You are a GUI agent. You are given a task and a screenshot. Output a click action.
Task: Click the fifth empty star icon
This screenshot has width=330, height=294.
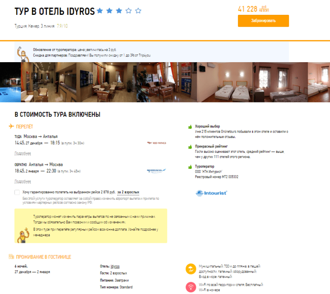point(138,11)
